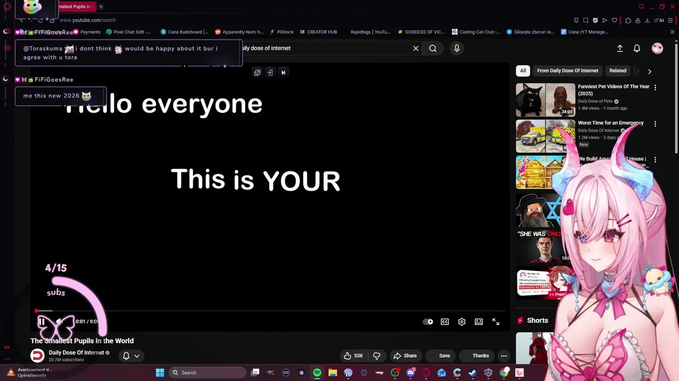The height and width of the screenshot is (381, 679).
Task: Select the All filter chip
Action: pyautogui.click(x=523, y=70)
